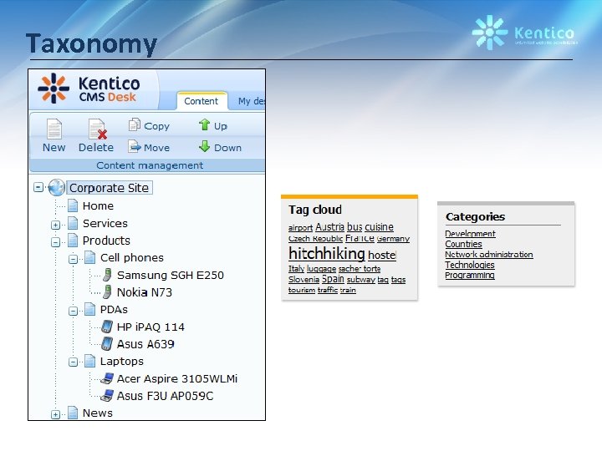
Task: Open the airport tag link
Action: pos(301,228)
